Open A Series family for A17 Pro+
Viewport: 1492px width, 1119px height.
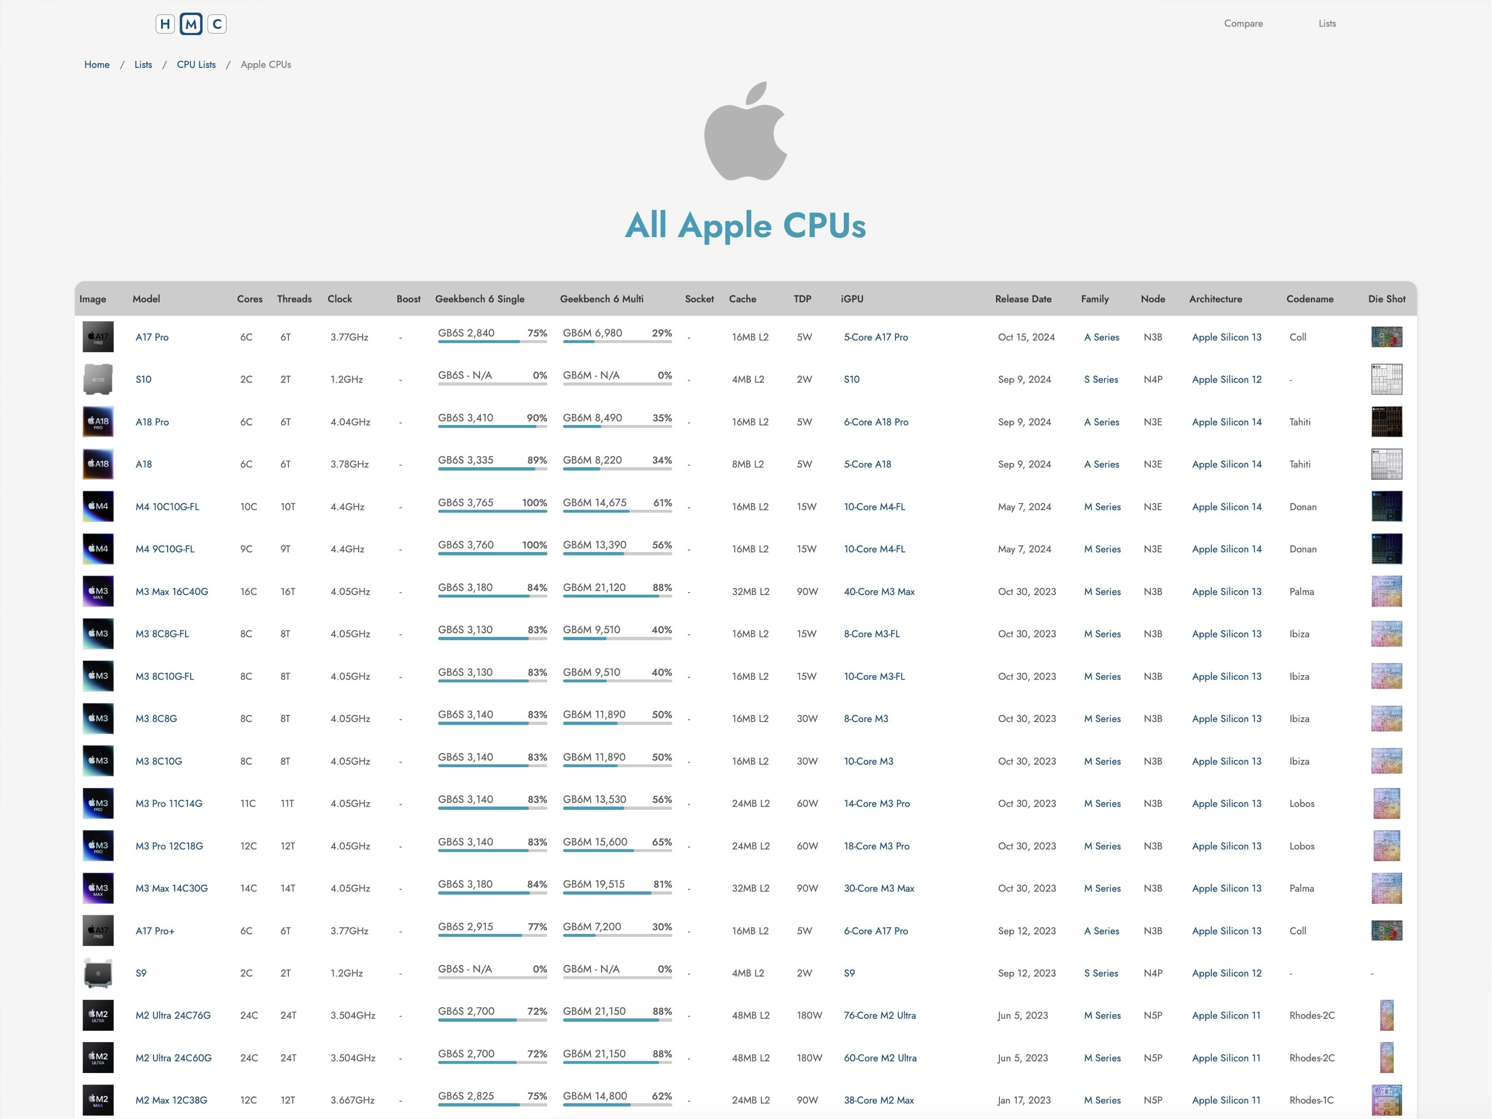pos(1101,931)
